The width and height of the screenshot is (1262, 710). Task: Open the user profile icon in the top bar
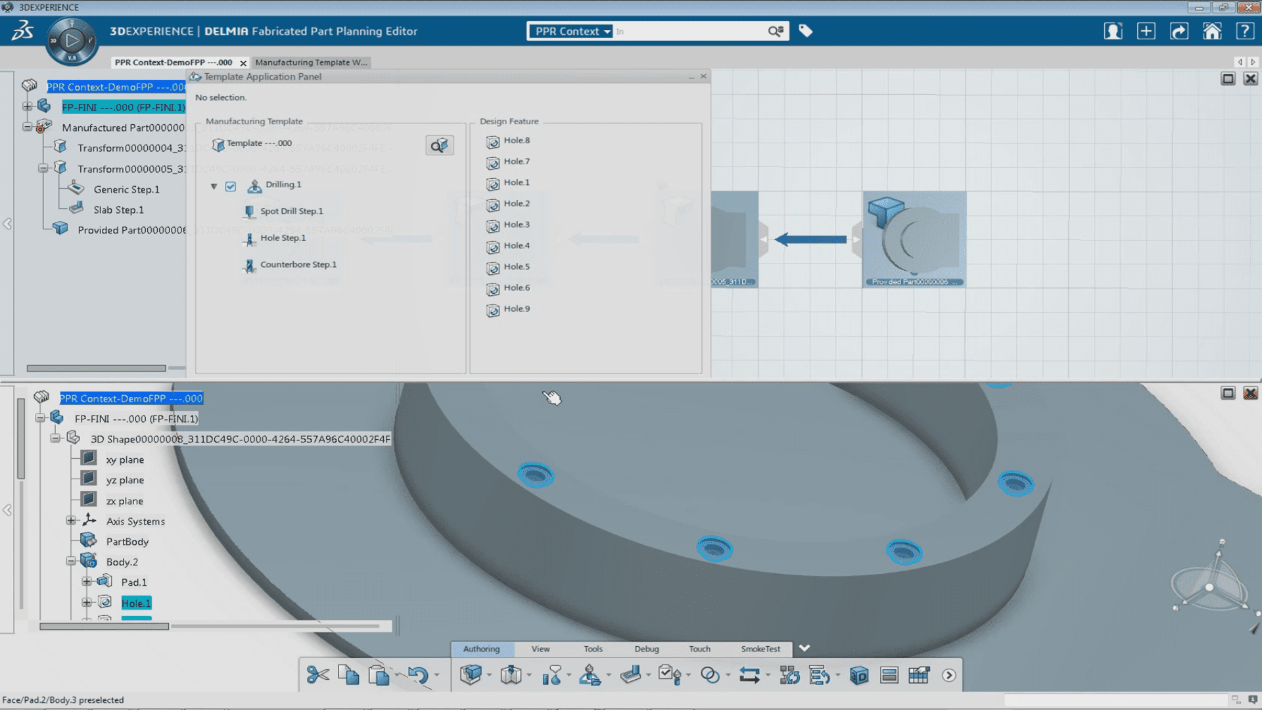click(1113, 31)
